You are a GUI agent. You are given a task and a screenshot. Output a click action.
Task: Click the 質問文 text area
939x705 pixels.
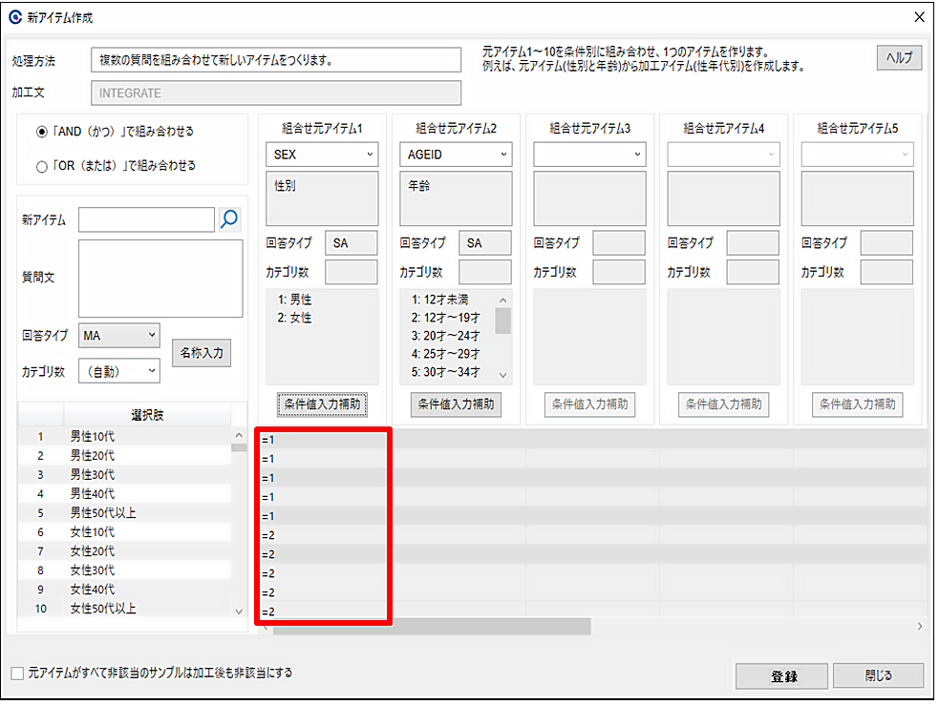(x=160, y=278)
